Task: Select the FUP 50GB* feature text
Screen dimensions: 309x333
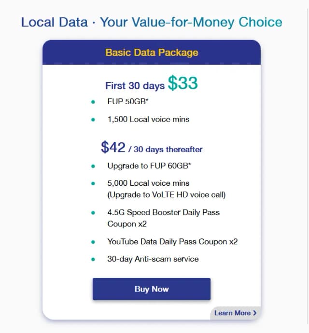Action: (x=128, y=101)
